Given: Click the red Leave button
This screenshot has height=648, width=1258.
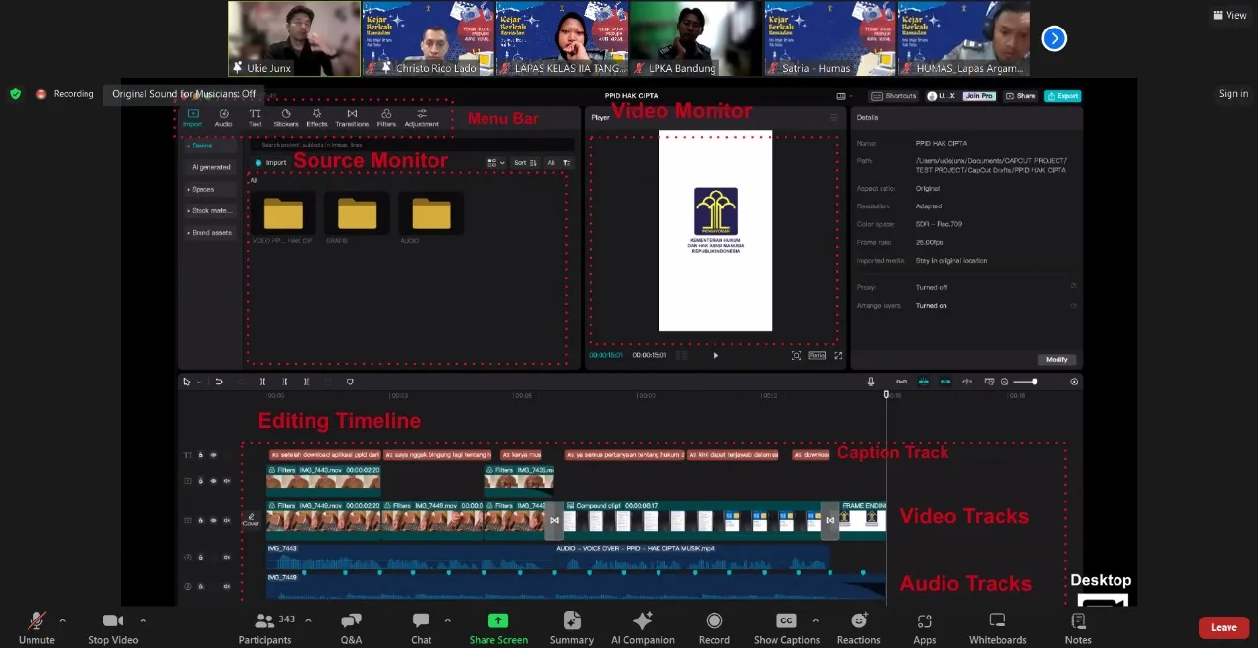Looking at the screenshot, I should 1224,627.
